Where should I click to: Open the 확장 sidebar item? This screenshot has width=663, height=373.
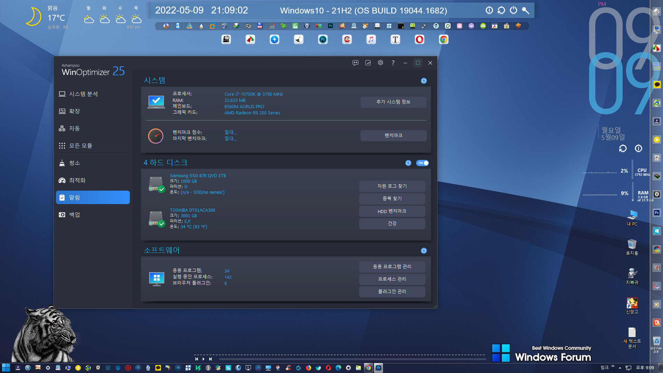(x=93, y=111)
